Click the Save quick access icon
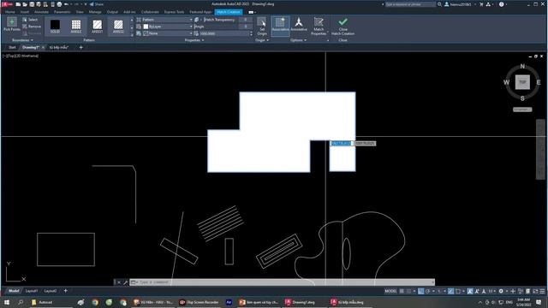Image resolution: width=548 pixels, height=308 pixels. (x=32, y=4)
